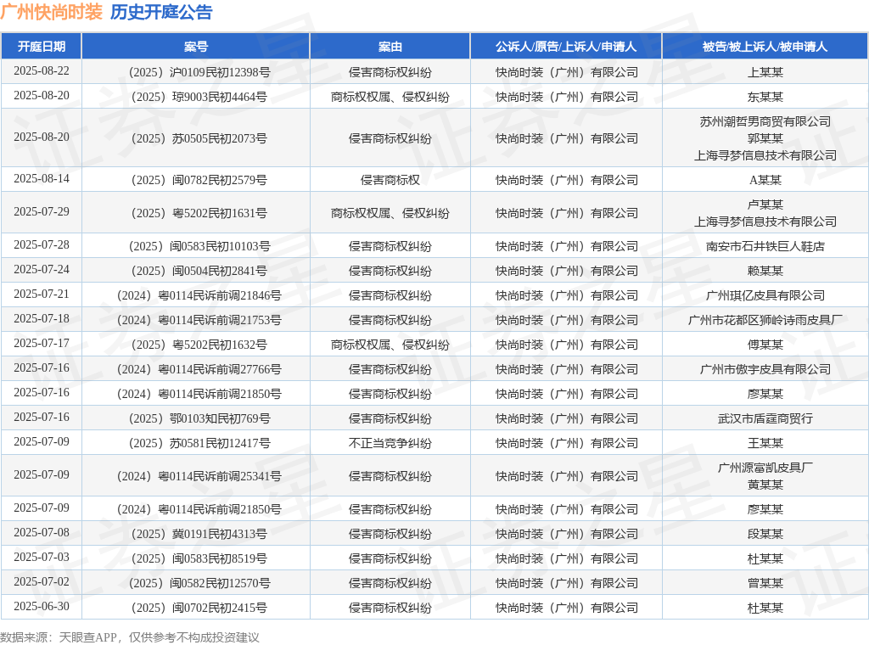The height and width of the screenshot is (645, 869).
Task: Click date 2025-07-18
Action: coord(42,318)
